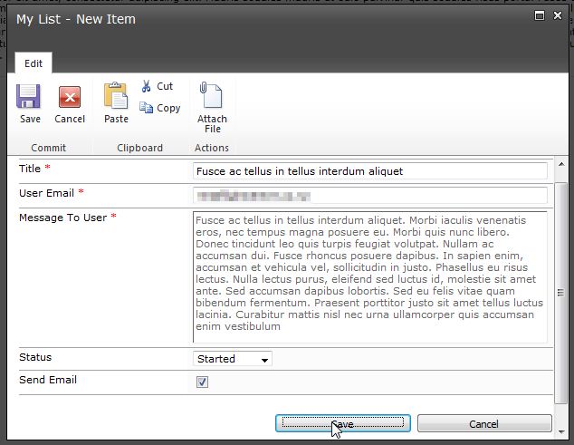The width and height of the screenshot is (574, 445).
Task: Click the Send Email label
Action: tap(48, 380)
